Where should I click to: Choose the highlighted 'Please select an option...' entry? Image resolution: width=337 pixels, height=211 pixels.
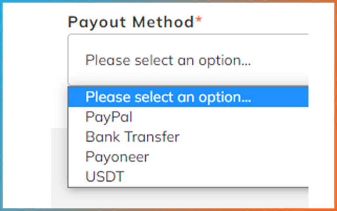168,97
